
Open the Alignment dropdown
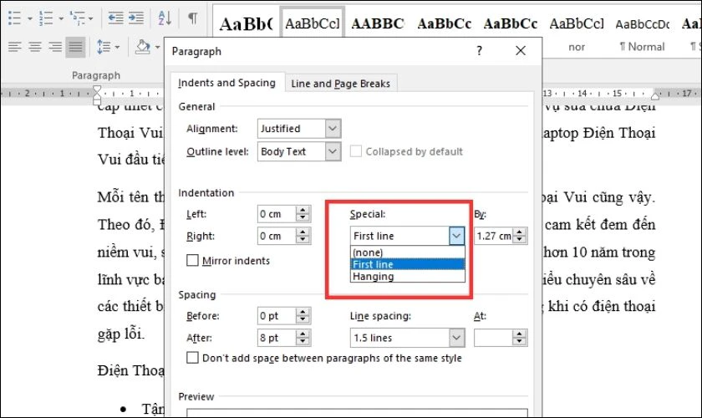point(333,129)
